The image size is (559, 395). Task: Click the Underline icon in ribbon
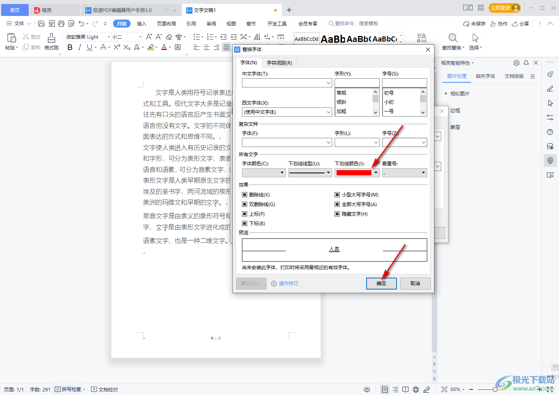(89, 47)
